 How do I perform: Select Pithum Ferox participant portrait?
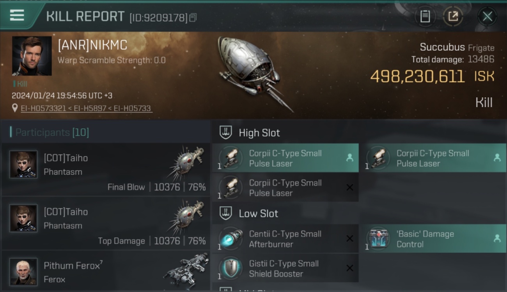(23, 271)
